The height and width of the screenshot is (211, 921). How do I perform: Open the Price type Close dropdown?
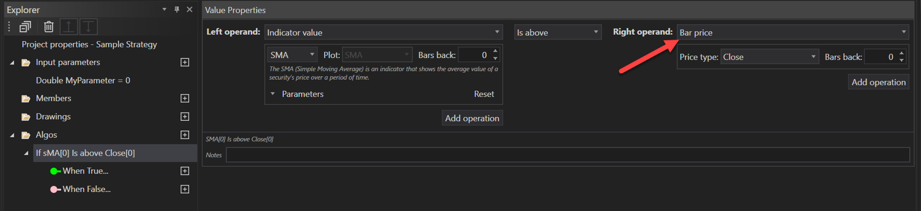point(770,57)
